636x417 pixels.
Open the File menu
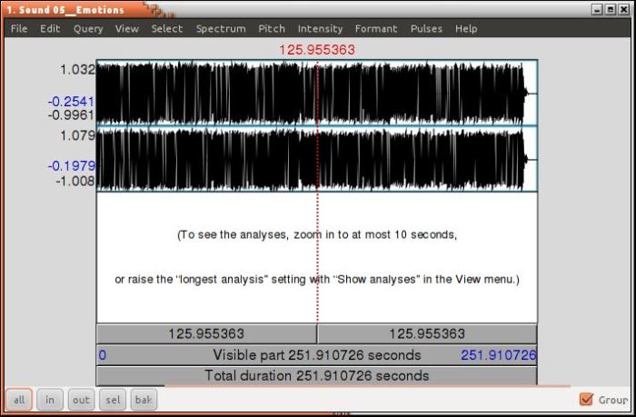(19, 29)
